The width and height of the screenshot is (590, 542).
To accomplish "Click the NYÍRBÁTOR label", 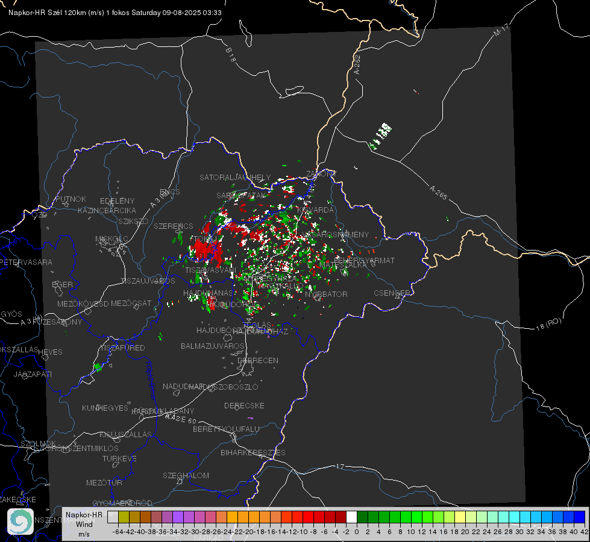I will [x=326, y=294].
